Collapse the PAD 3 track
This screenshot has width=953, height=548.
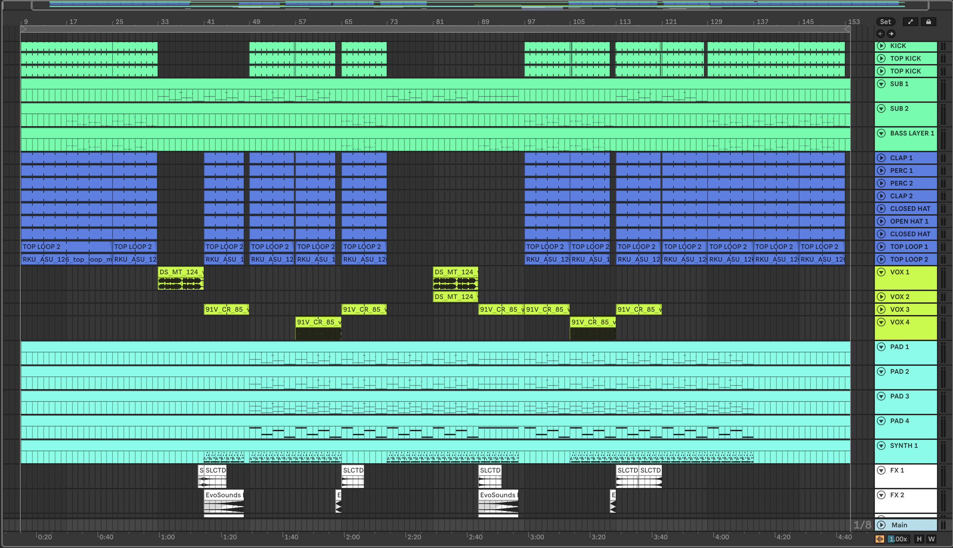881,396
